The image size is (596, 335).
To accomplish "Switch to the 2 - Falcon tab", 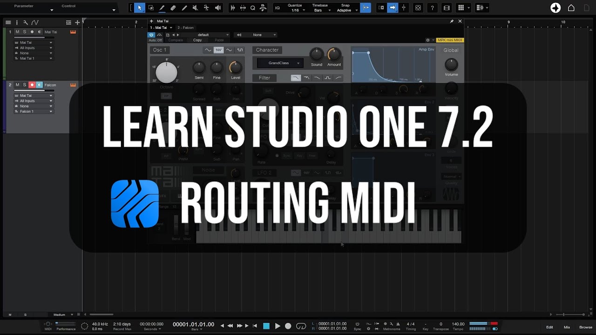I will click(x=185, y=27).
